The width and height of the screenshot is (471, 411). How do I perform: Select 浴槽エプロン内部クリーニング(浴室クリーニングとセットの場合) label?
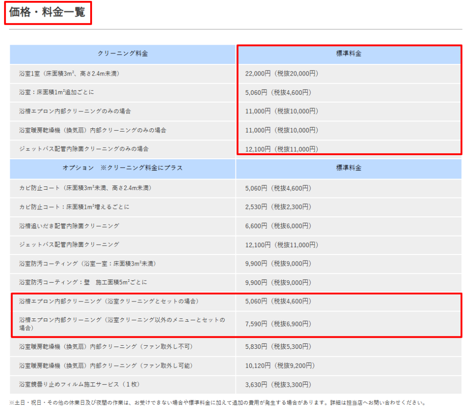[109, 301]
